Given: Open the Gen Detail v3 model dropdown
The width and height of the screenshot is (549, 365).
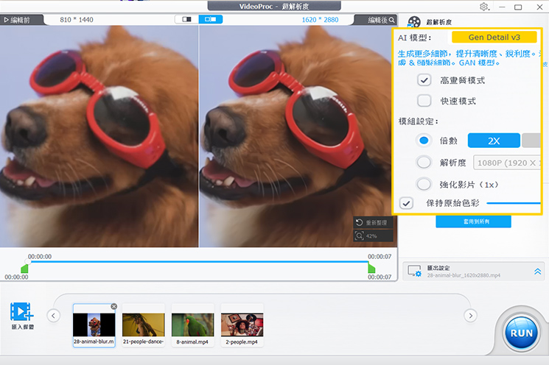Looking at the screenshot, I should coord(494,37).
